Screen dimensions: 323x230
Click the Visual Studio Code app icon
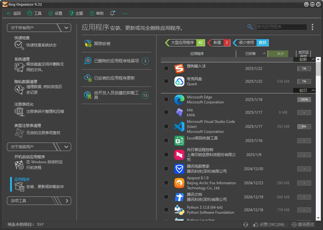179,126
